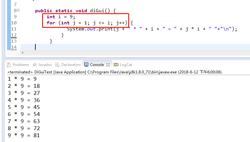Click the 'void' keyword on line 8

tap(81, 11)
